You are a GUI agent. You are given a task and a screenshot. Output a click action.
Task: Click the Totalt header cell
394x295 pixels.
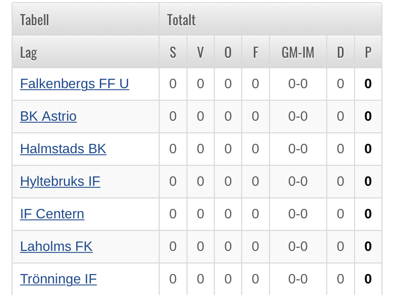181,20
